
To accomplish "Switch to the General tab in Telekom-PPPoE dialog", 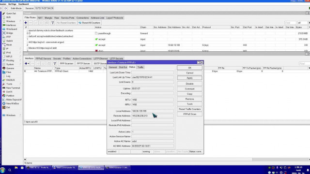I will tap(113, 67).
